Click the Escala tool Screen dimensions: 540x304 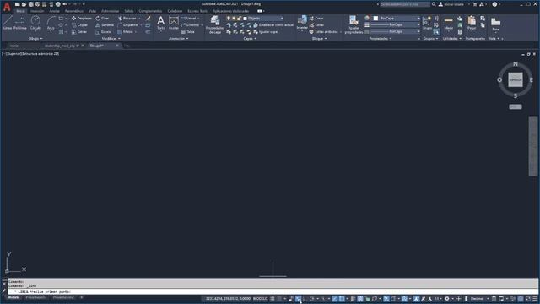103,32
